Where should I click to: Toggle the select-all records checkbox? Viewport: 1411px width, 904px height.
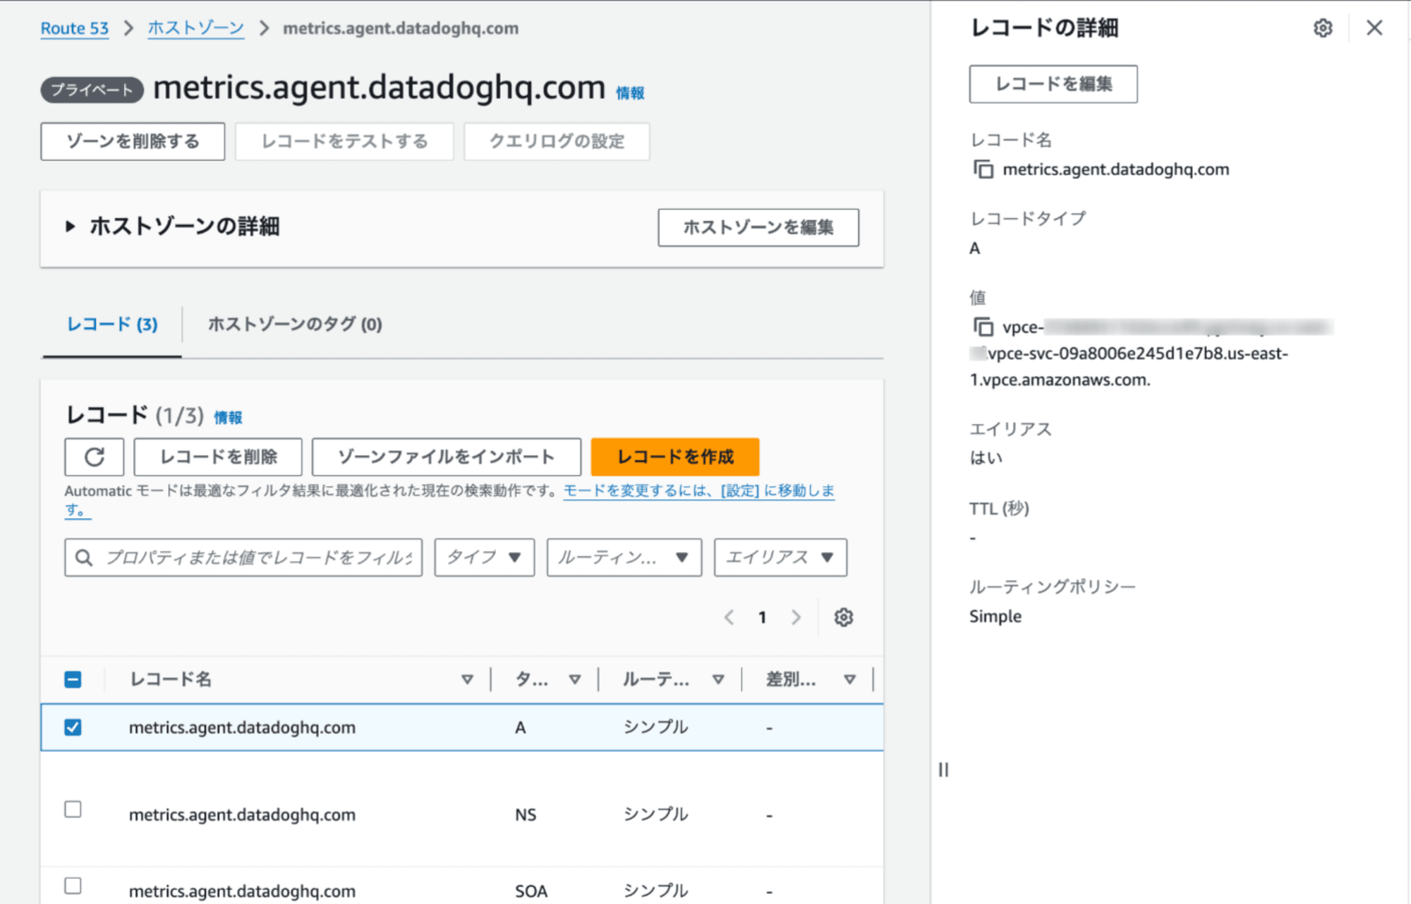73,680
